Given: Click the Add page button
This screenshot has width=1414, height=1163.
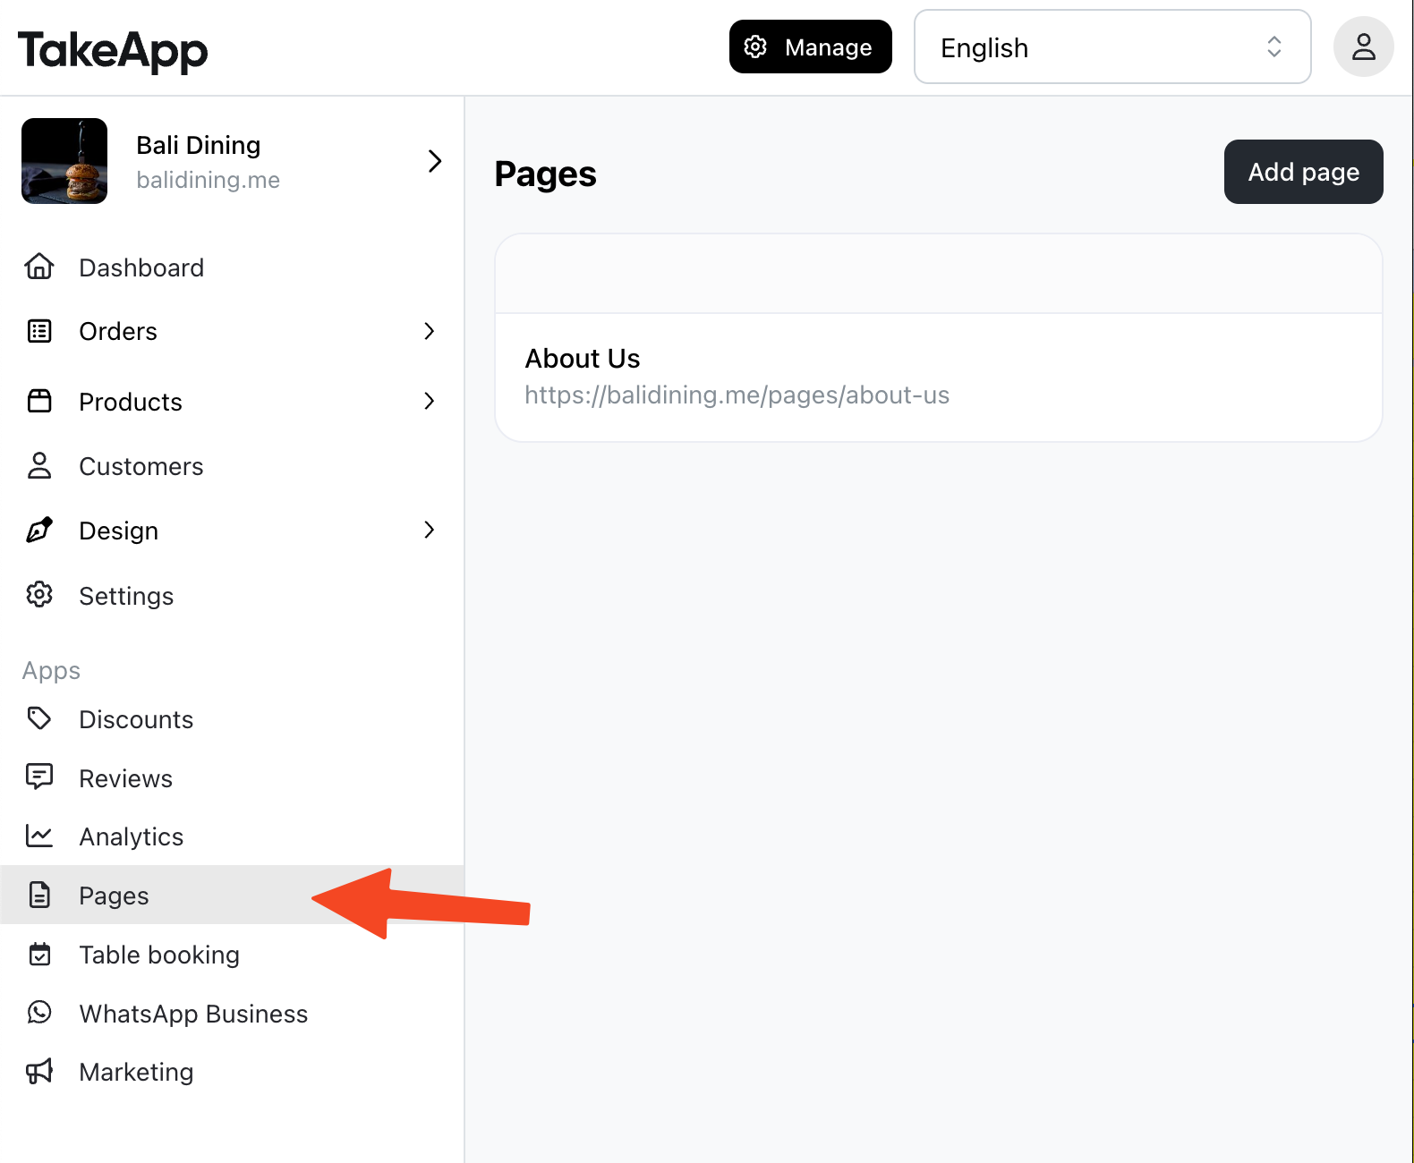Looking at the screenshot, I should click(1303, 172).
